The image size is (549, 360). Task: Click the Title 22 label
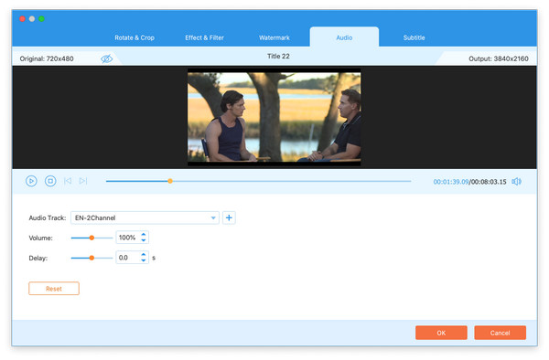tap(278, 57)
